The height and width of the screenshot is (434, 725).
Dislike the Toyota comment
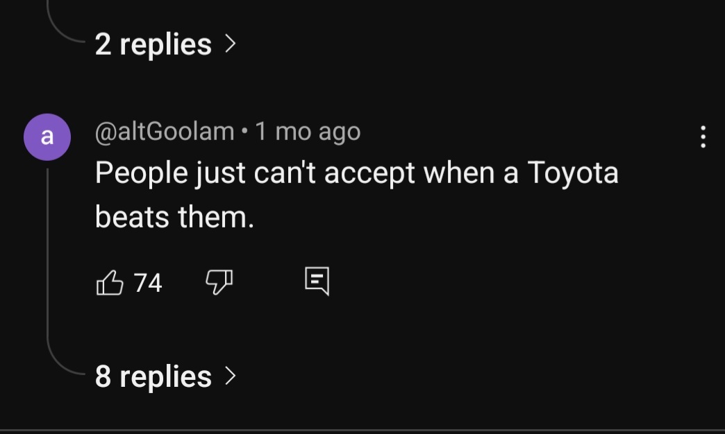tap(219, 282)
